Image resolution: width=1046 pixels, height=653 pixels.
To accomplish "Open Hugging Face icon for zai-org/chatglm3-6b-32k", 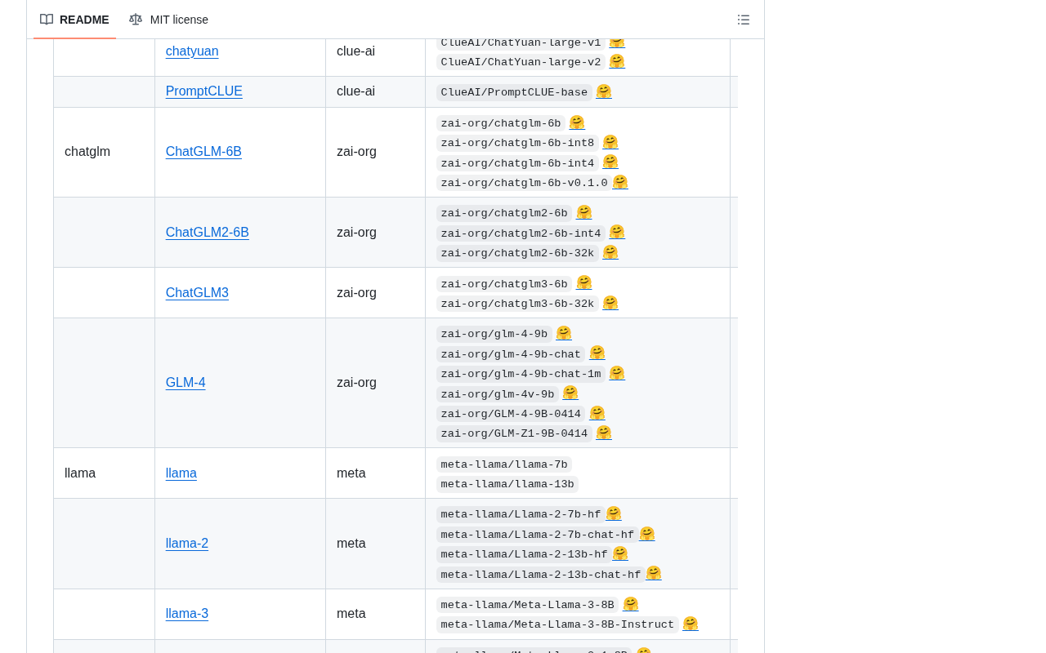I will pyautogui.click(x=610, y=303).
